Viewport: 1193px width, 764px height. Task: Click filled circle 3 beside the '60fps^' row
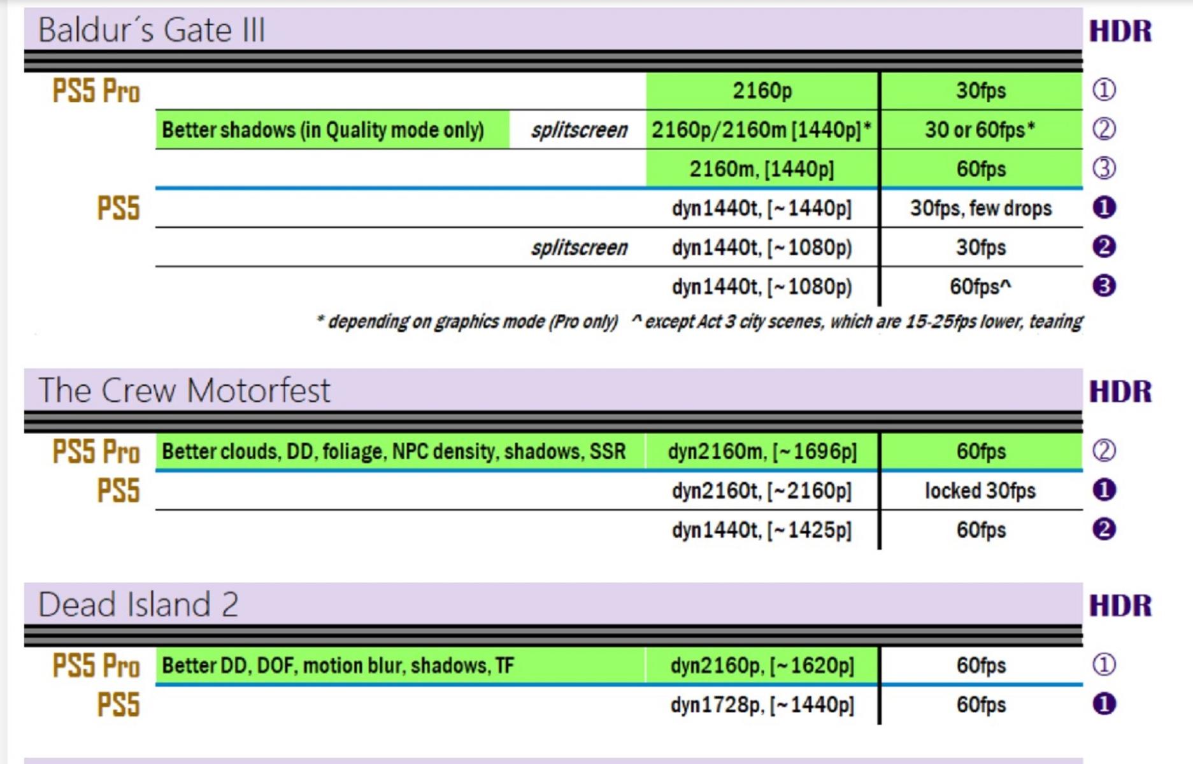pyautogui.click(x=1104, y=286)
